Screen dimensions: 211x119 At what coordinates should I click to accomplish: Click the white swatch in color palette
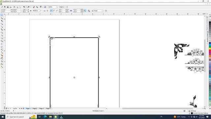(210, 41)
